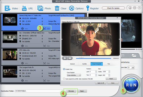Viewport: 143px width, 97px height.
Task: Click the crop Height input field
Action: click(x=105, y=75)
